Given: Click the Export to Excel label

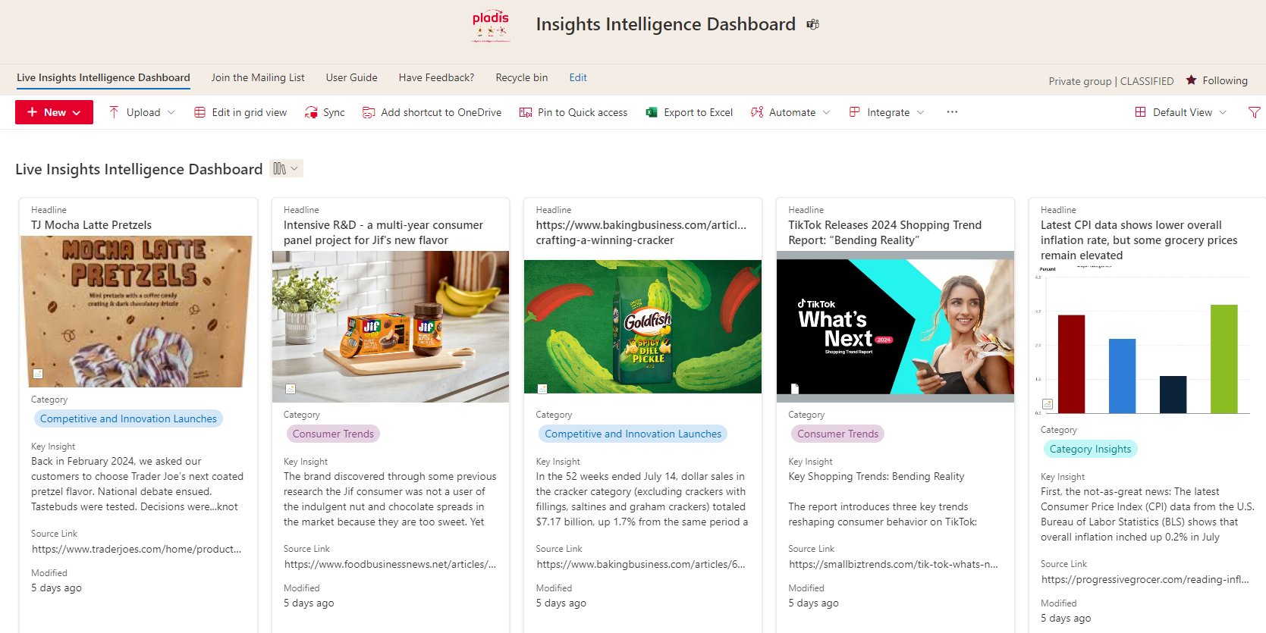Looking at the screenshot, I should coord(698,112).
